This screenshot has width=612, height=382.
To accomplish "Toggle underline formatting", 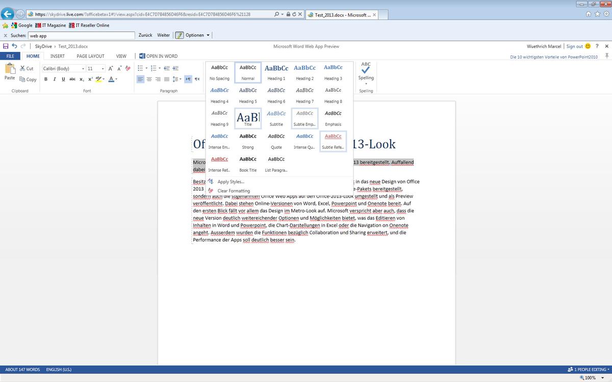I will coord(63,79).
